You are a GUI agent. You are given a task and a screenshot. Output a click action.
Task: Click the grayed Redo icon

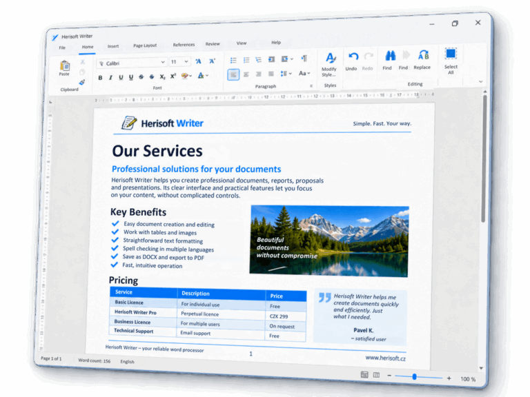(369, 57)
